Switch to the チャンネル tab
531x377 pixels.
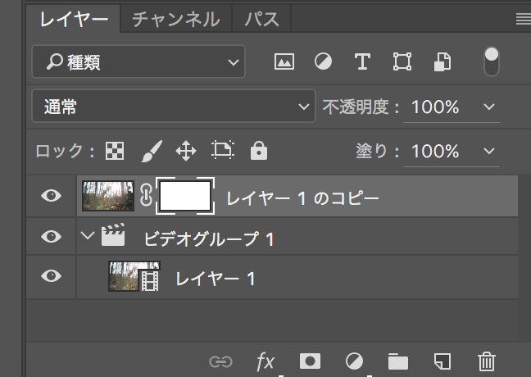click(x=175, y=19)
